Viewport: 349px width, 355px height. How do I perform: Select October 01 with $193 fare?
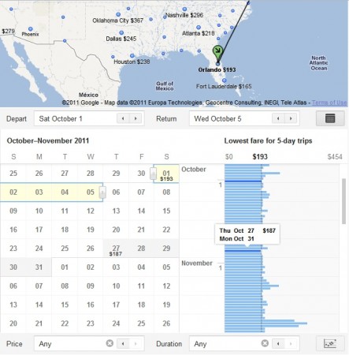coord(166,174)
